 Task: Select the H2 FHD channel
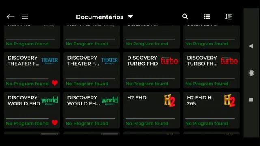pyautogui.click(x=152, y=110)
